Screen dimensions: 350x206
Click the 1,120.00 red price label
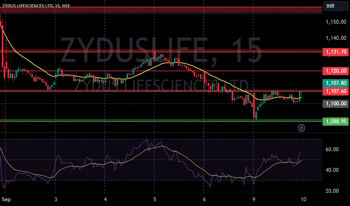coord(335,71)
